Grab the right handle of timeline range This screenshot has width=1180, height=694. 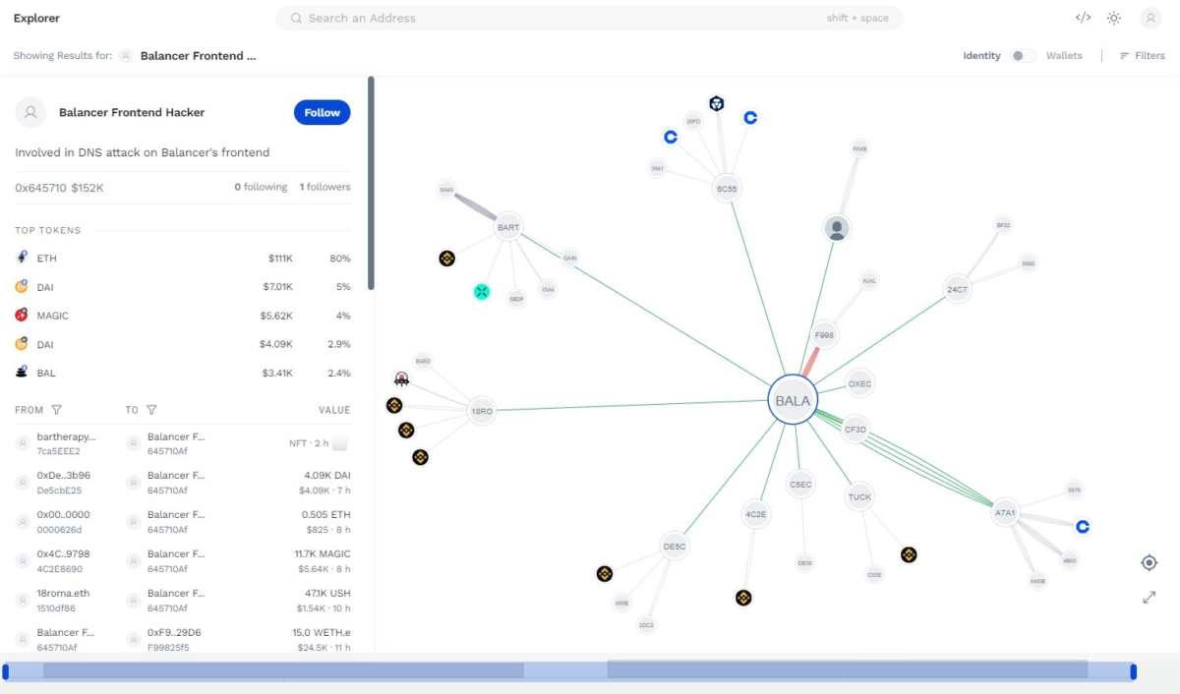coord(1133,671)
